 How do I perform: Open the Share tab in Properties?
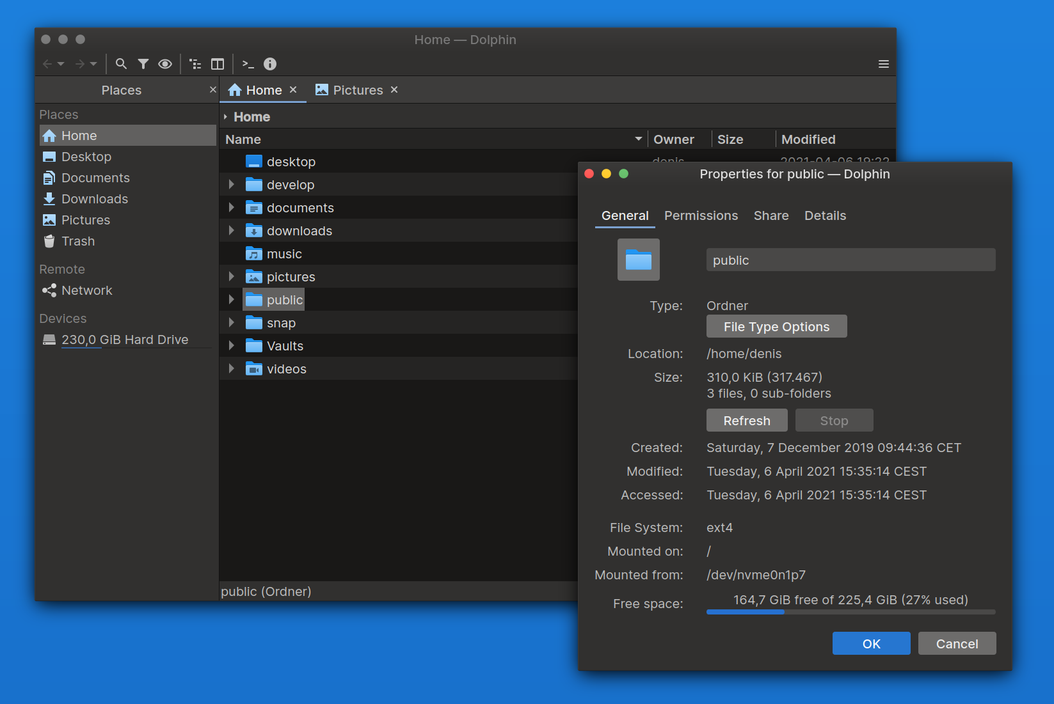pyautogui.click(x=771, y=216)
